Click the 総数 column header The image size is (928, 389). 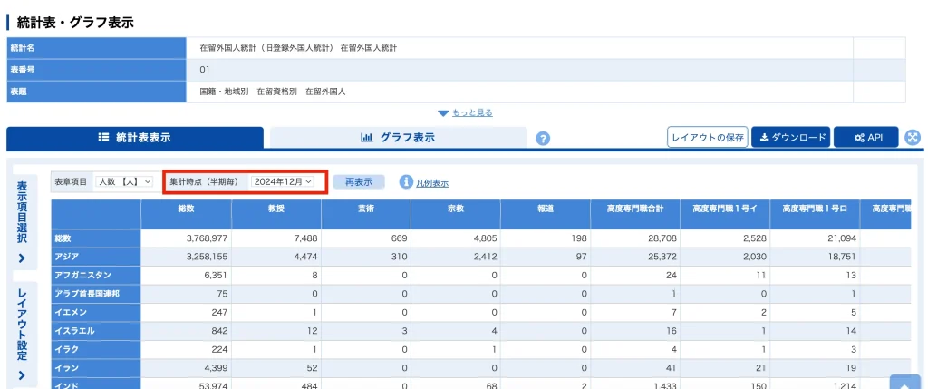click(186, 210)
